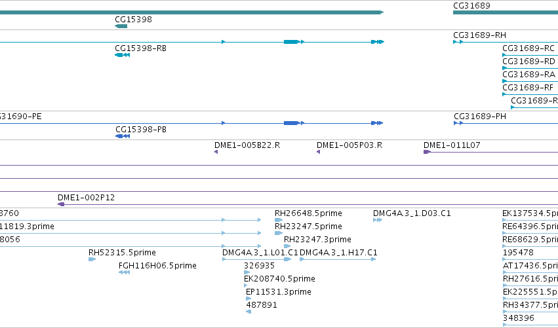Click the DMG4A3_1.D03.C1 arrow glyph
Image resolution: width=558 pixels, height=328 pixels.
click(x=378, y=220)
